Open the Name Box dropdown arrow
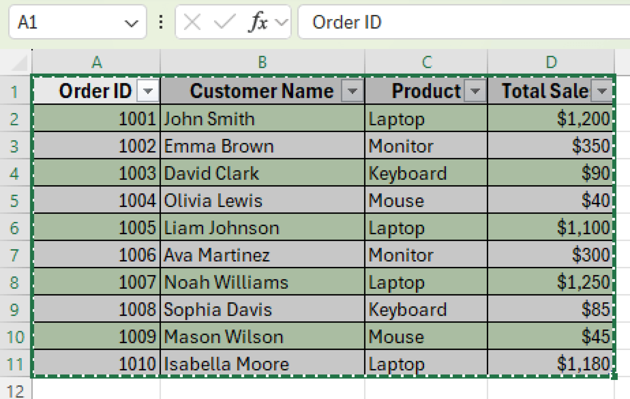 click(132, 23)
